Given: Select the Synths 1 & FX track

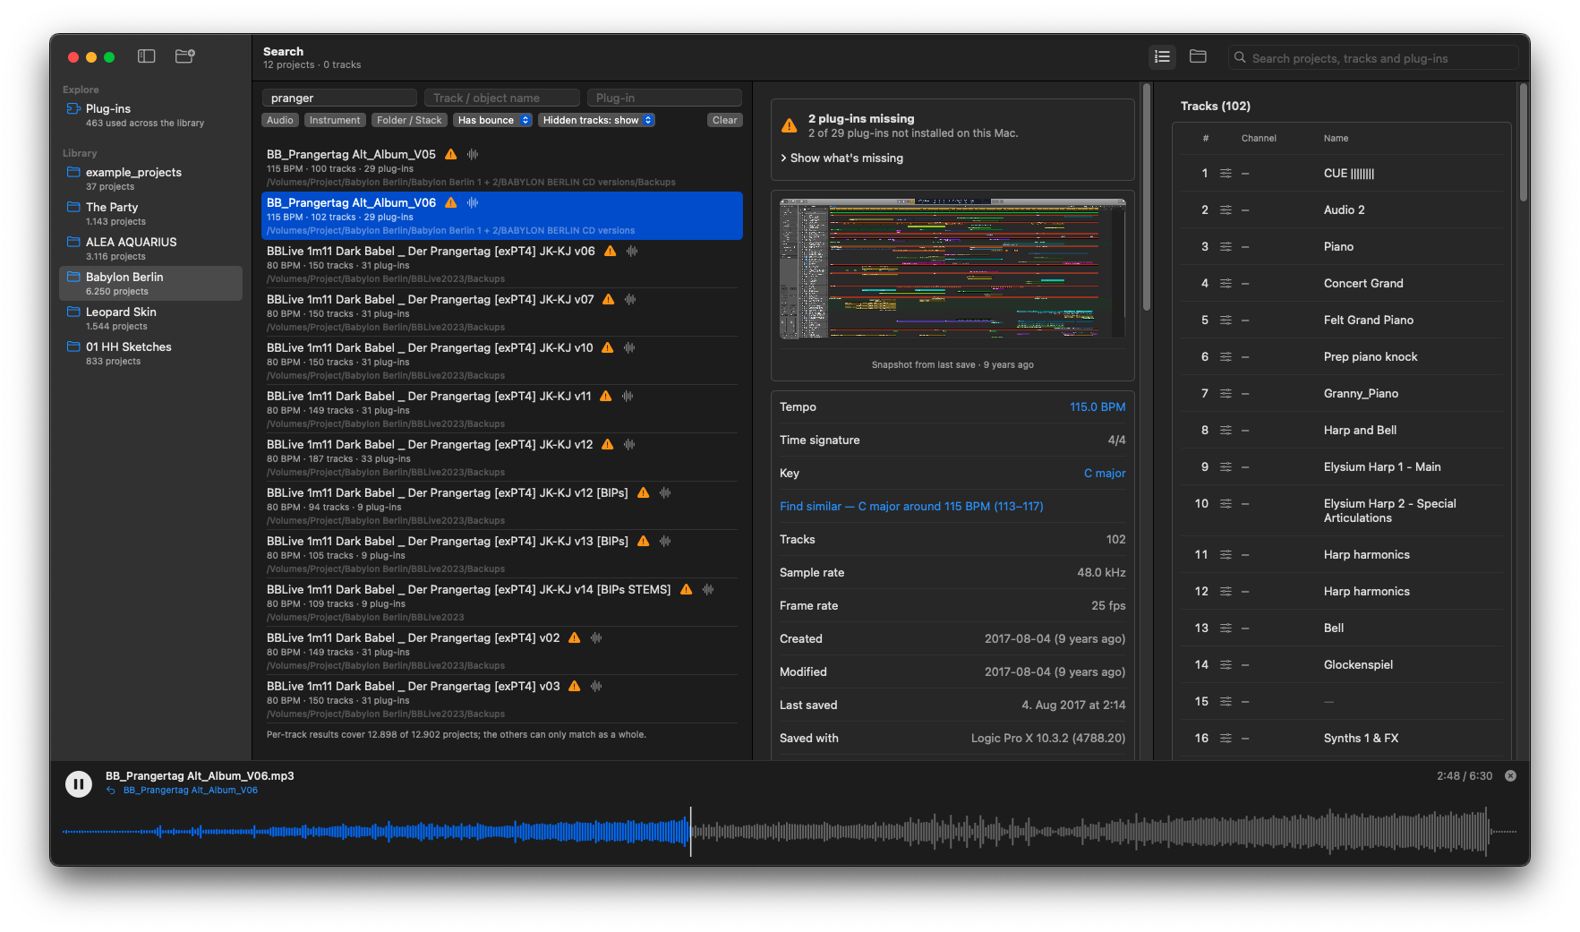Looking at the screenshot, I should [x=1341, y=738].
